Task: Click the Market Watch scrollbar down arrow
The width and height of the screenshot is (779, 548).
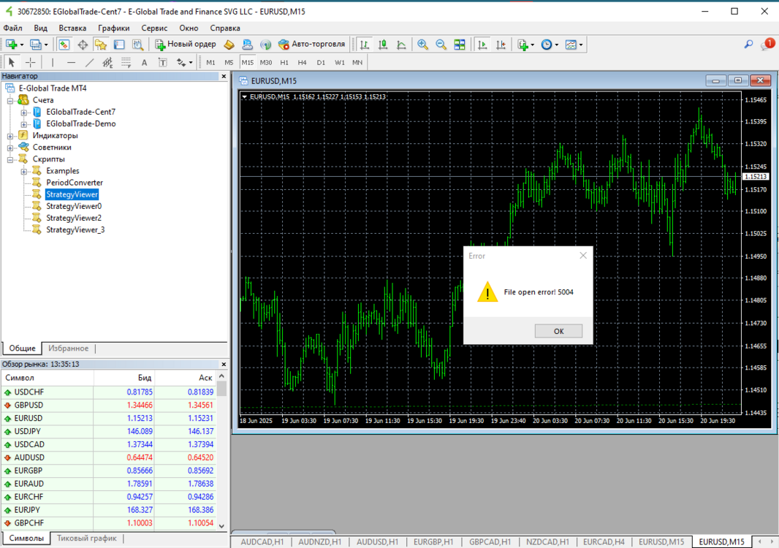Action: tap(221, 525)
